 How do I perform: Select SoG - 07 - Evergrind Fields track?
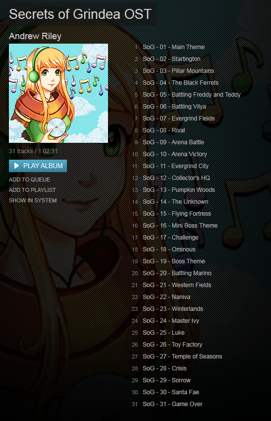178,119
